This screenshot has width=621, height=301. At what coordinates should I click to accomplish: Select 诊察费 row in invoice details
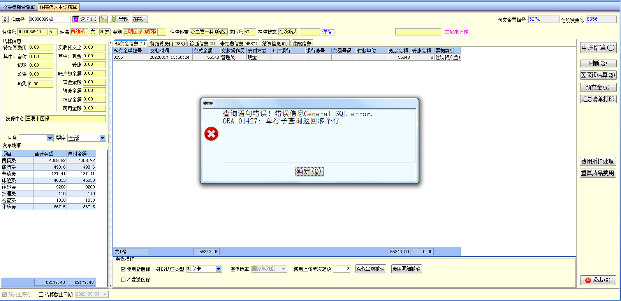48,187
